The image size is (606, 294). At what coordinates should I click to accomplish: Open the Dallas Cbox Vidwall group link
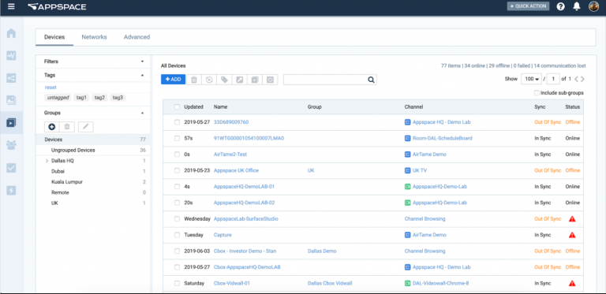[330, 283]
